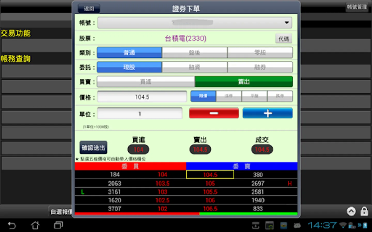
Task: Click the 14:37 clock in status bar
Action: point(322,226)
